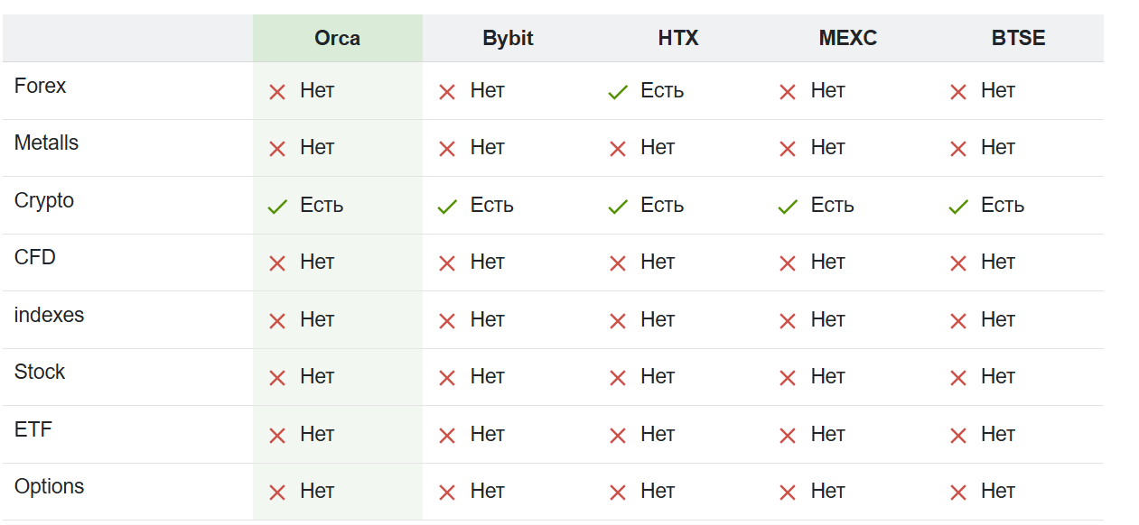The height and width of the screenshot is (525, 1139).
Task: Click the Options row label
Action: pos(49,486)
